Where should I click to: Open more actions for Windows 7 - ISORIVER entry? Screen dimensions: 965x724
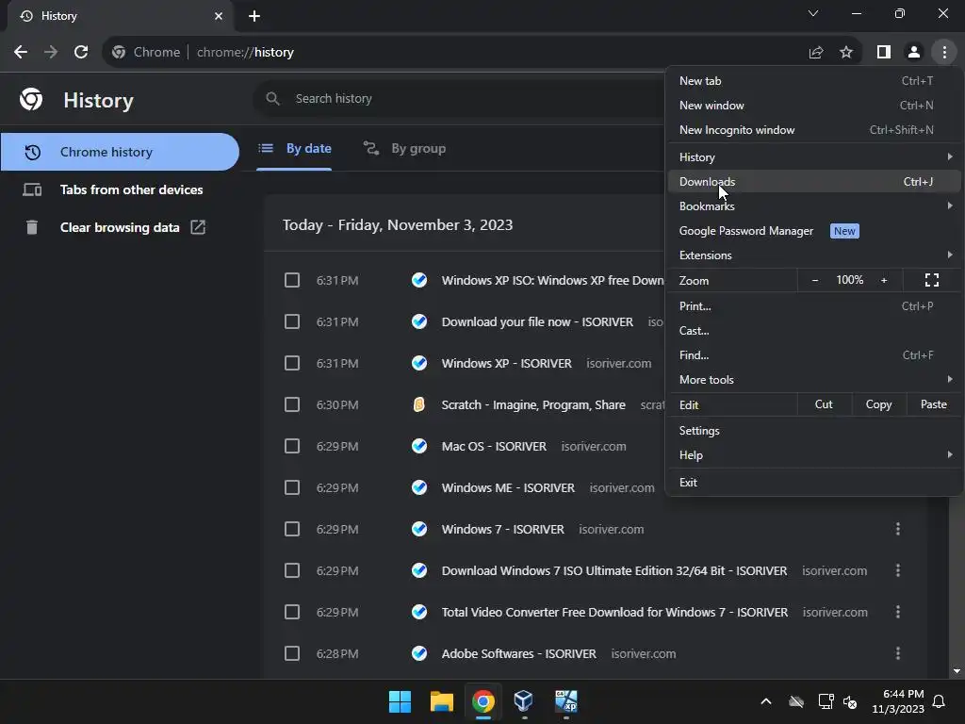(x=898, y=529)
